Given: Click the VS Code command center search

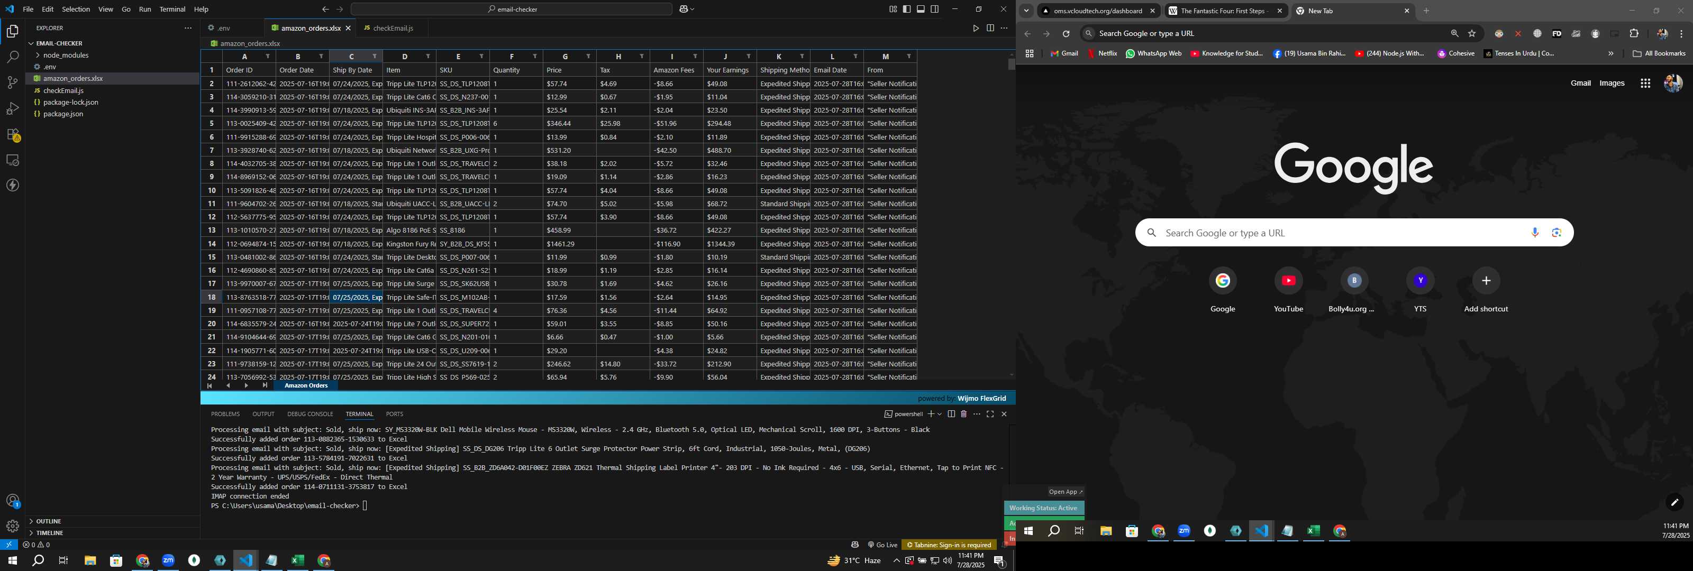Looking at the screenshot, I should click(x=511, y=9).
